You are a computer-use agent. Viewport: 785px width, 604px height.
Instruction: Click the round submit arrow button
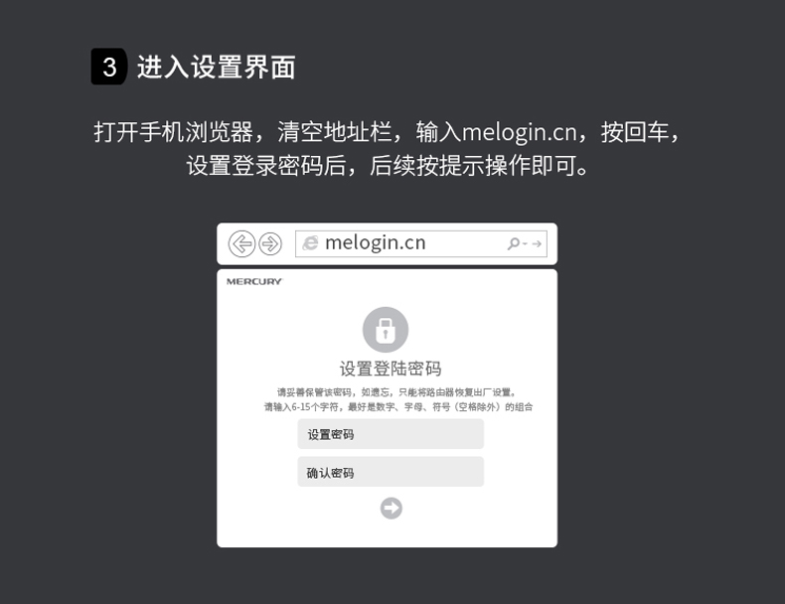pyautogui.click(x=391, y=509)
